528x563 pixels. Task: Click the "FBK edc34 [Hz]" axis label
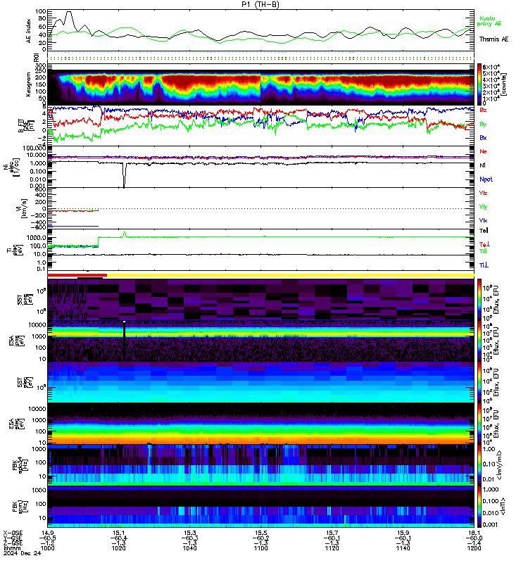pyautogui.click(x=20, y=465)
